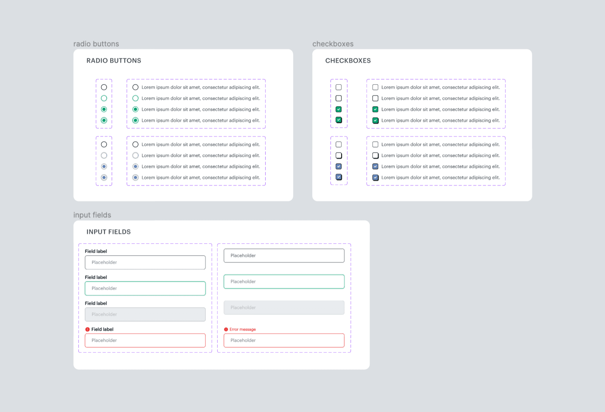Click the unlabeled disabled gray Placeholder field
605x412 pixels.
point(284,308)
